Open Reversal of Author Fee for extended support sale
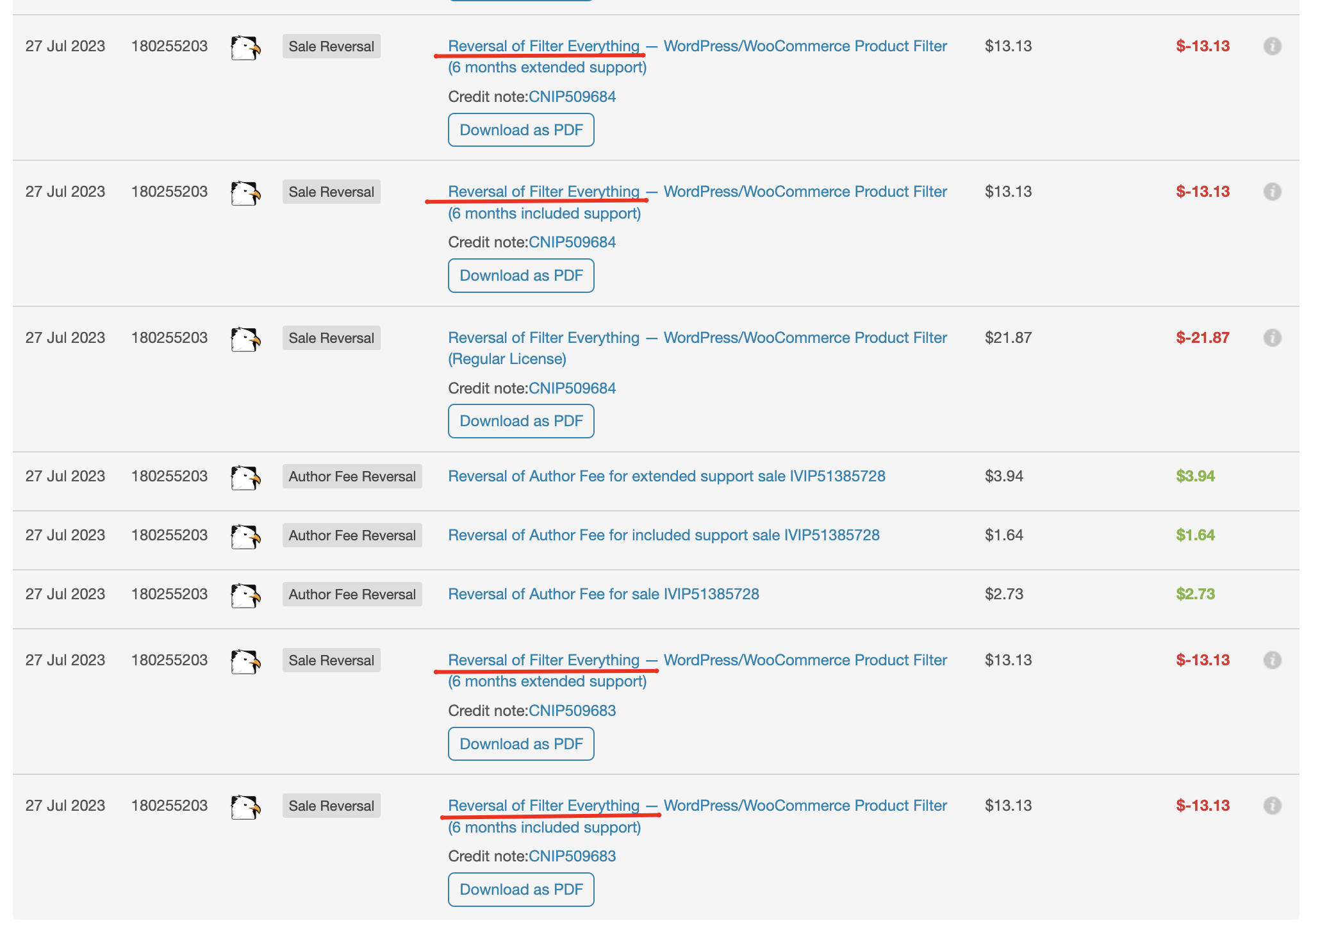This screenshot has width=1320, height=946. click(x=666, y=476)
